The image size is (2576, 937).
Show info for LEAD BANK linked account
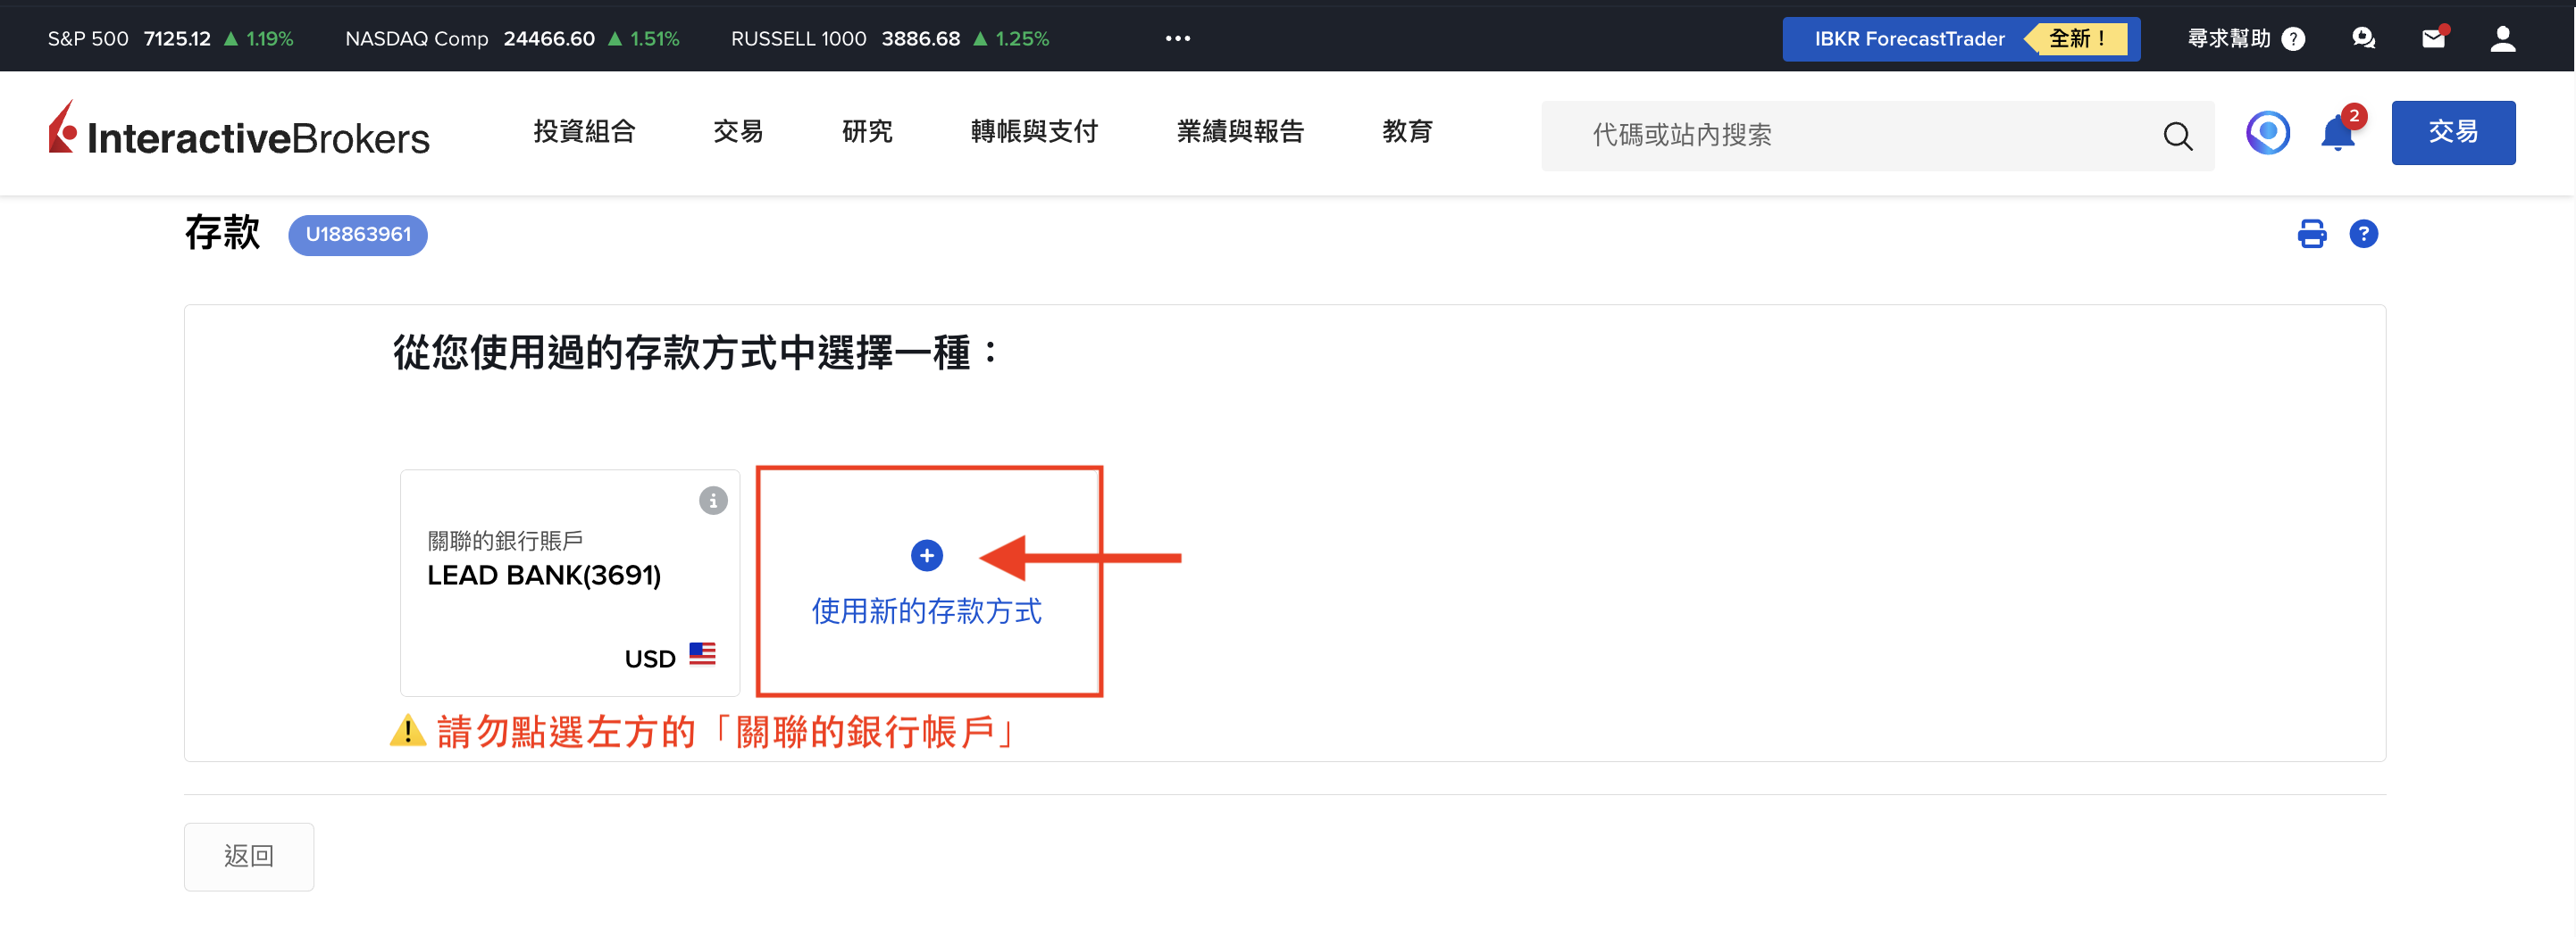click(x=713, y=501)
